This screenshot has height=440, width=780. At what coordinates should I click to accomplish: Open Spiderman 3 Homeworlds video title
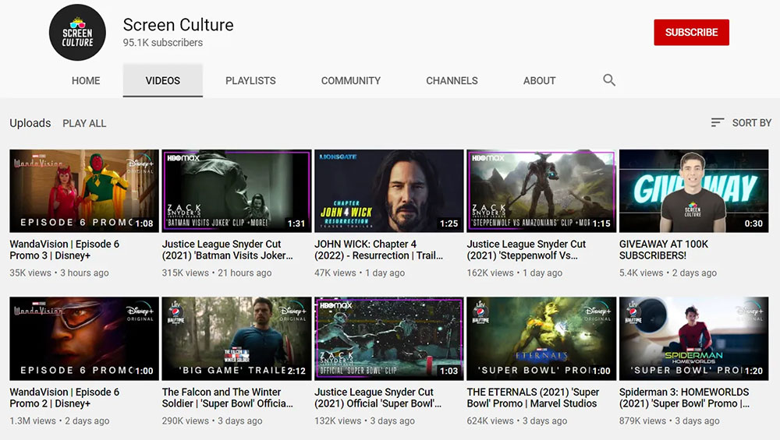tap(685, 397)
